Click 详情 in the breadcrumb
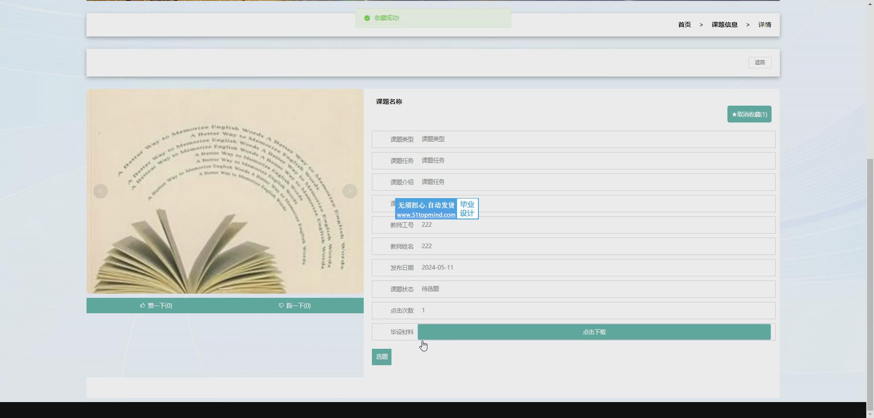The image size is (874, 418). (x=764, y=25)
